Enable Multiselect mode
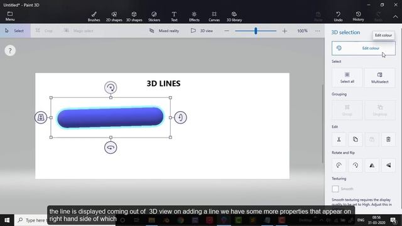This screenshot has height=226, width=402. (379, 77)
